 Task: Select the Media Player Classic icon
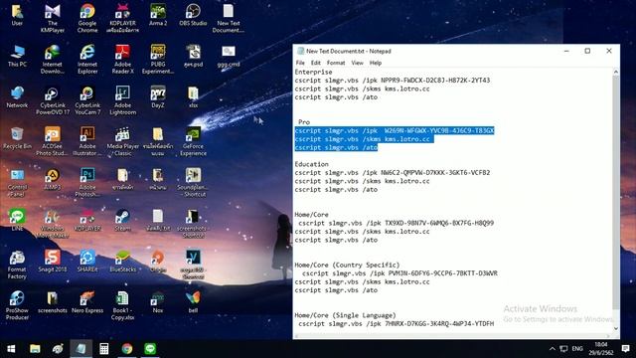click(x=122, y=141)
